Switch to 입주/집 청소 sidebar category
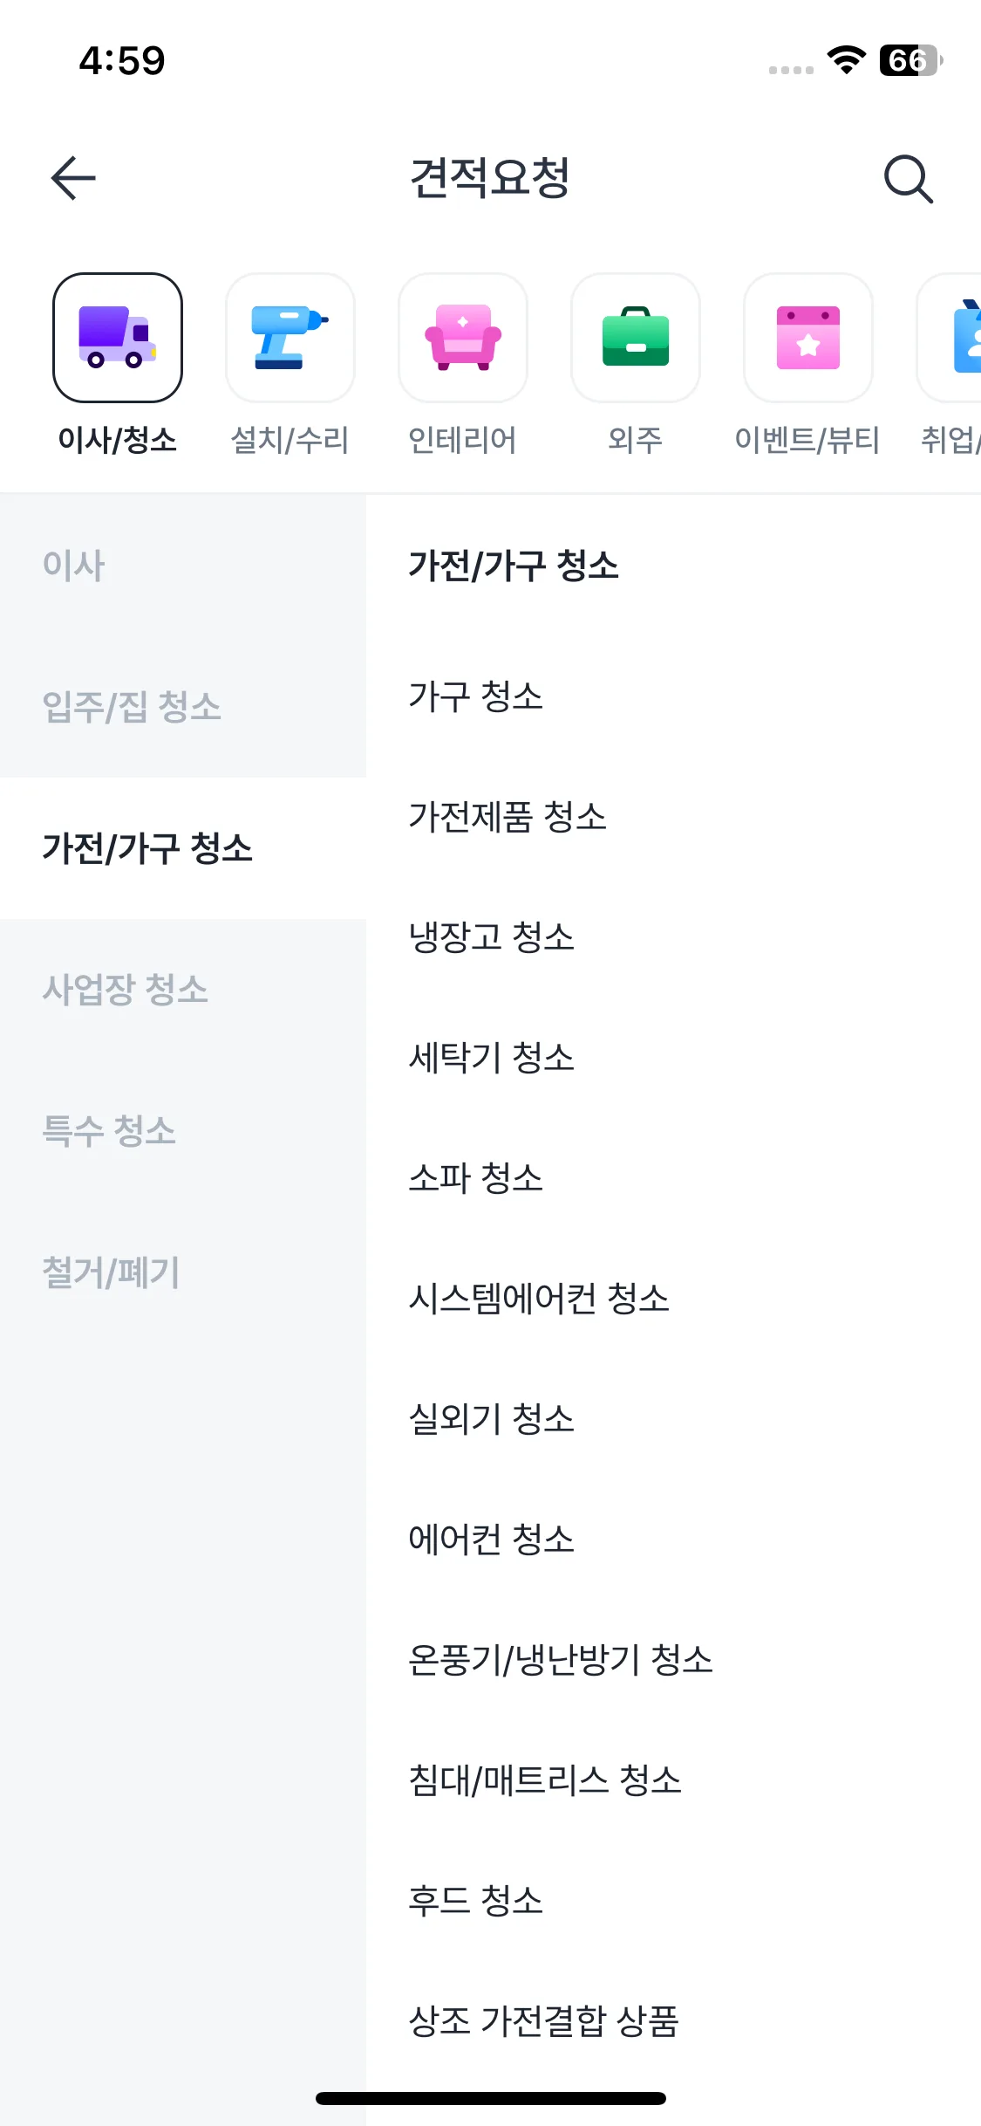The width and height of the screenshot is (981, 2126). point(132,707)
